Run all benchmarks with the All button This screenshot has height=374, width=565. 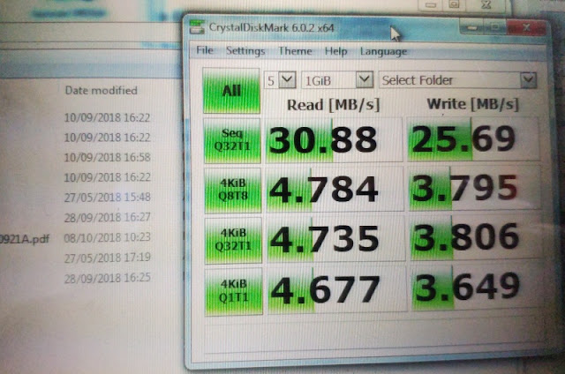click(x=231, y=91)
